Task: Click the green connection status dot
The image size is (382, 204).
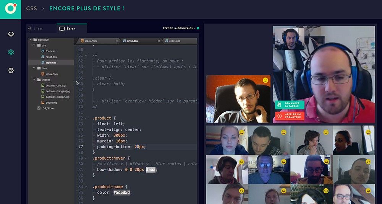Action: coord(198,28)
